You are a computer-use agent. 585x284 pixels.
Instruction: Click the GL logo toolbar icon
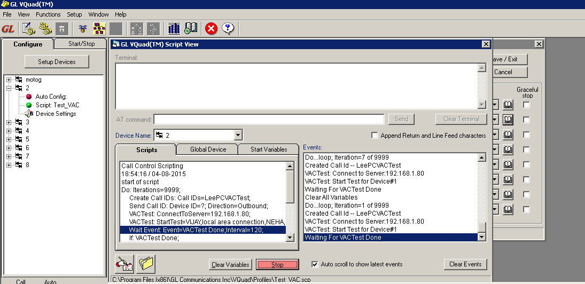pos(8,29)
